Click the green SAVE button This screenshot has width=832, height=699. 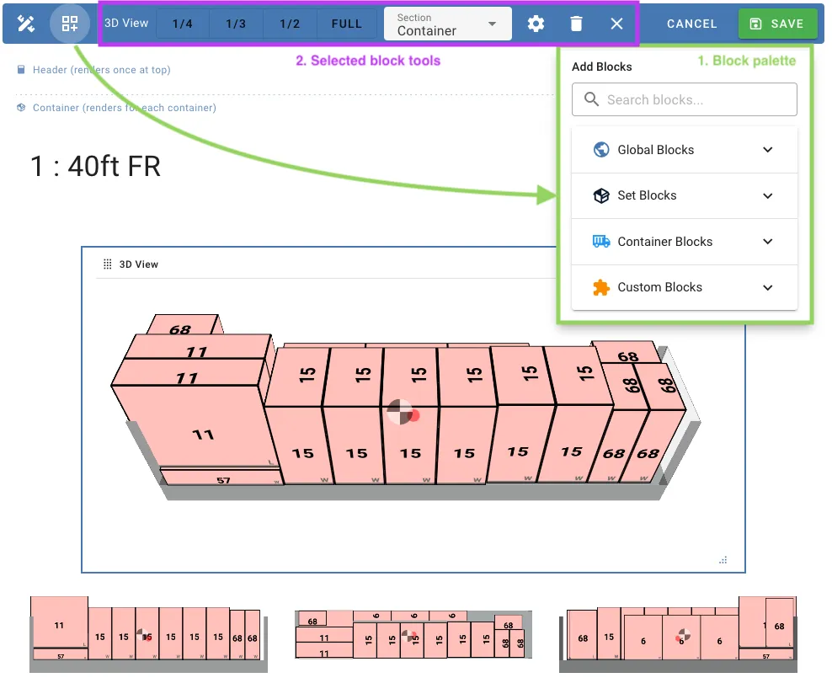(x=777, y=24)
